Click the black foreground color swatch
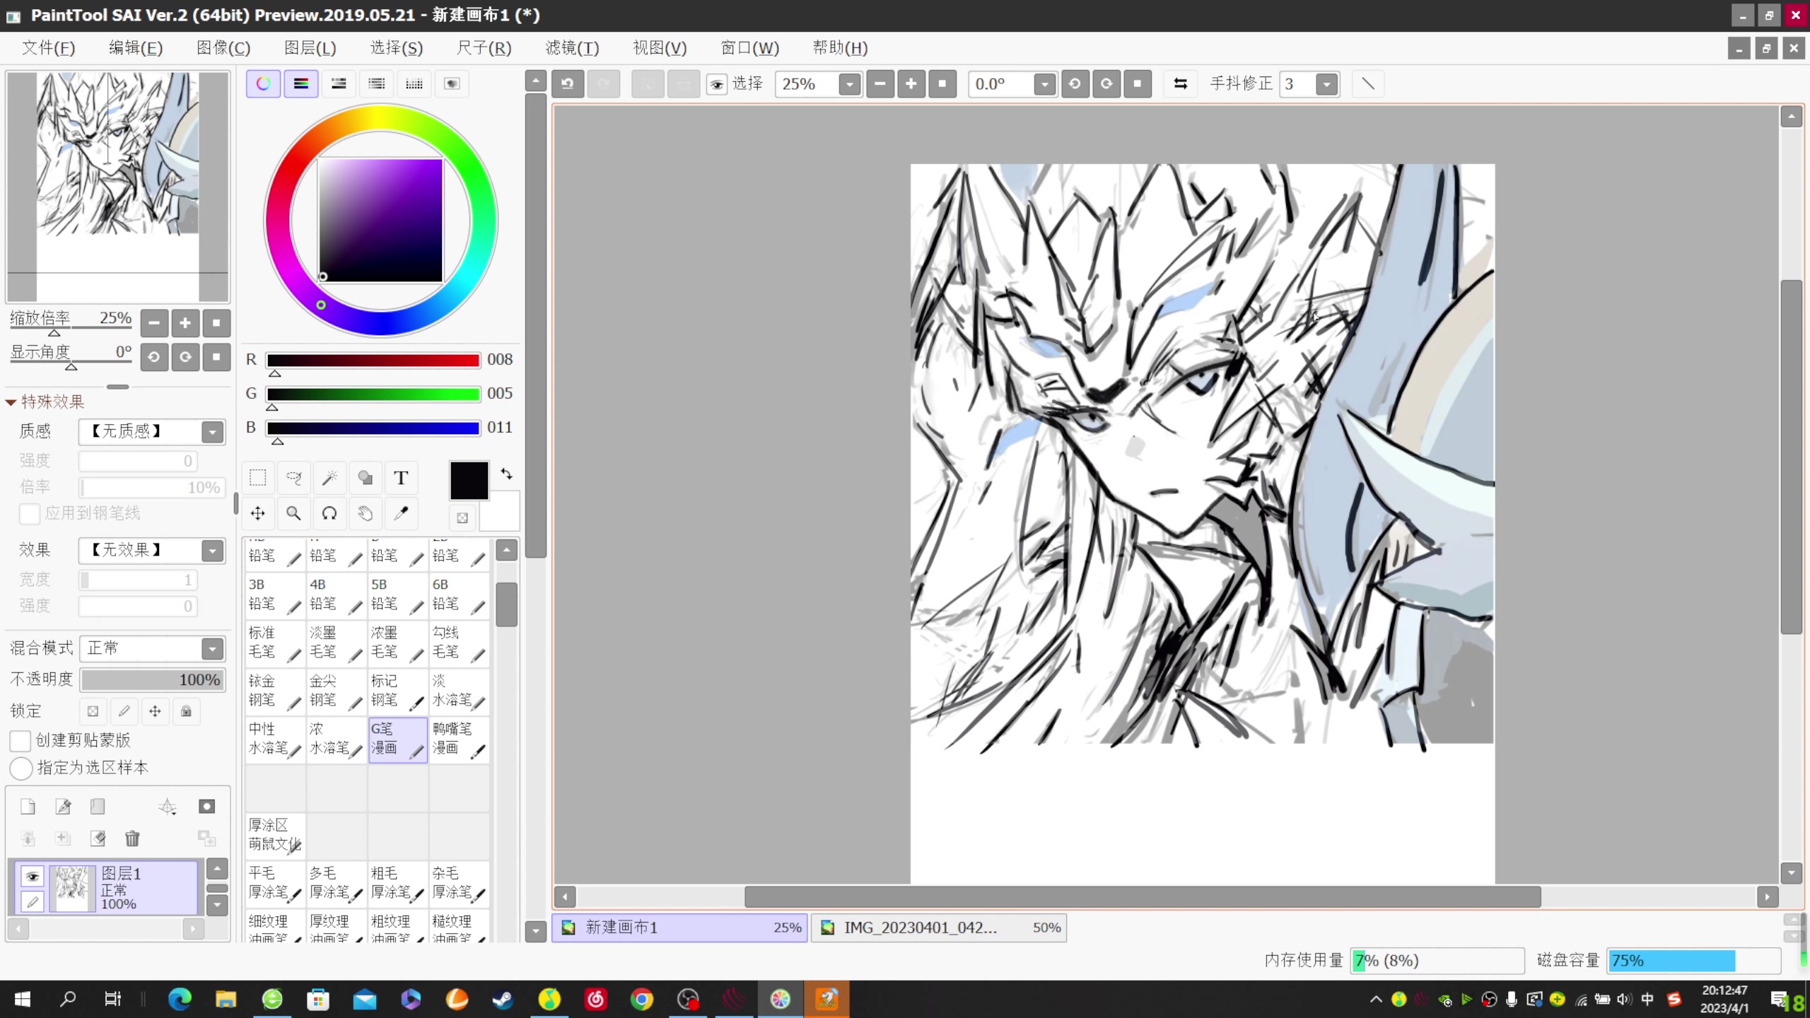Image resolution: width=1810 pixels, height=1018 pixels. (x=469, y=481)
